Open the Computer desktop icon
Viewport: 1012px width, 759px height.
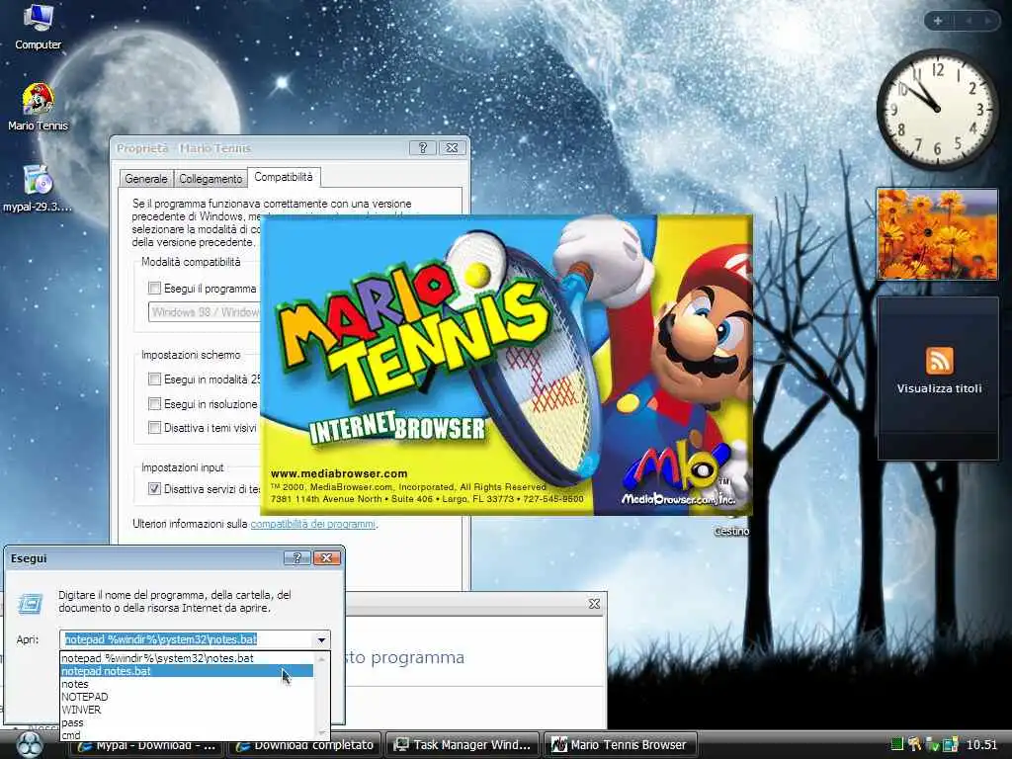pyautogui.click(x=38, y=26)
